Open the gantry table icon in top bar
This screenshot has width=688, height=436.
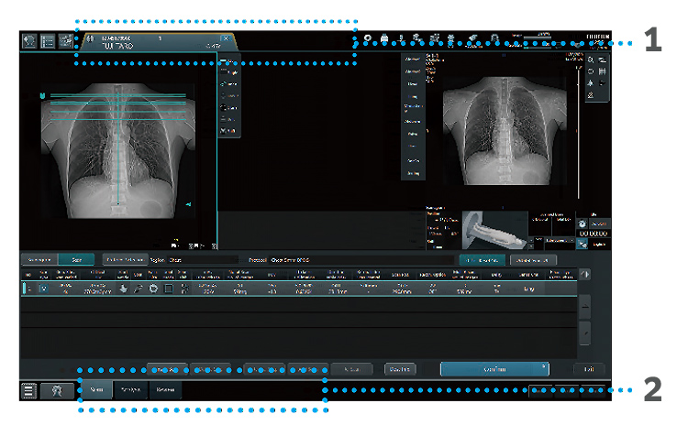65,41
